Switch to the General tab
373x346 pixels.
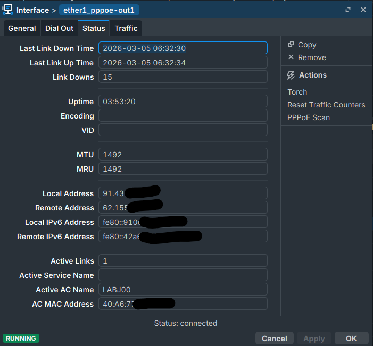tap(22, 28)
